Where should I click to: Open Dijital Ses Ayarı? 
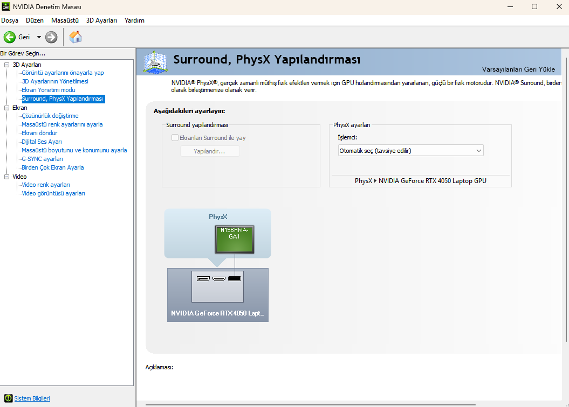click(x=42, y=142)
